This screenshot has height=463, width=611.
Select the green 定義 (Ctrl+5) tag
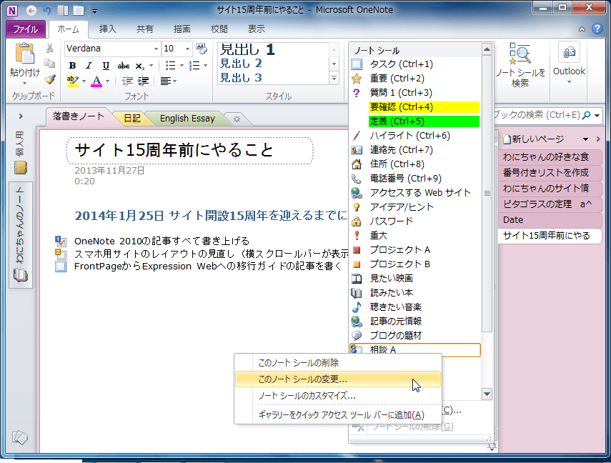[415, 121]
